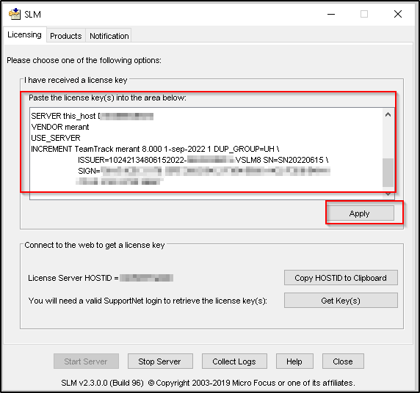Click the disabled Start Server button
This screenshot has width=420, height=393.
click(x=86, y=361)
